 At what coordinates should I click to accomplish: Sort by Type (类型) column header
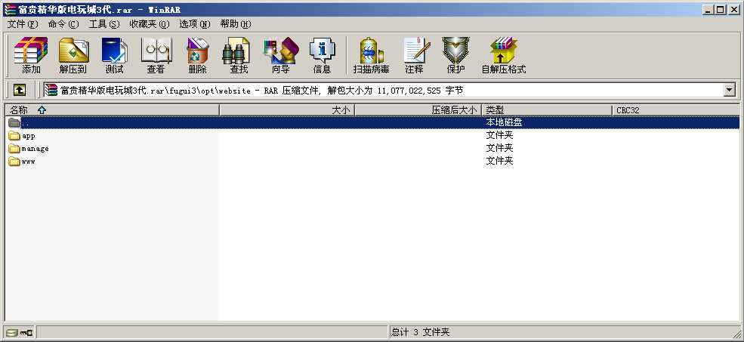click(x=547, y=110)
